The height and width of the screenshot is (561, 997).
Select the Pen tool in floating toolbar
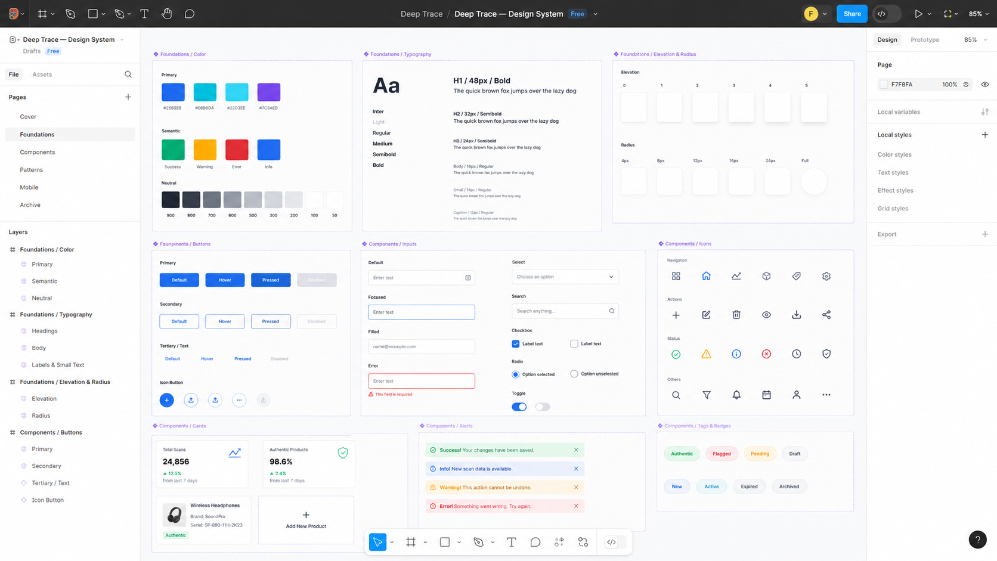point(478,542)
